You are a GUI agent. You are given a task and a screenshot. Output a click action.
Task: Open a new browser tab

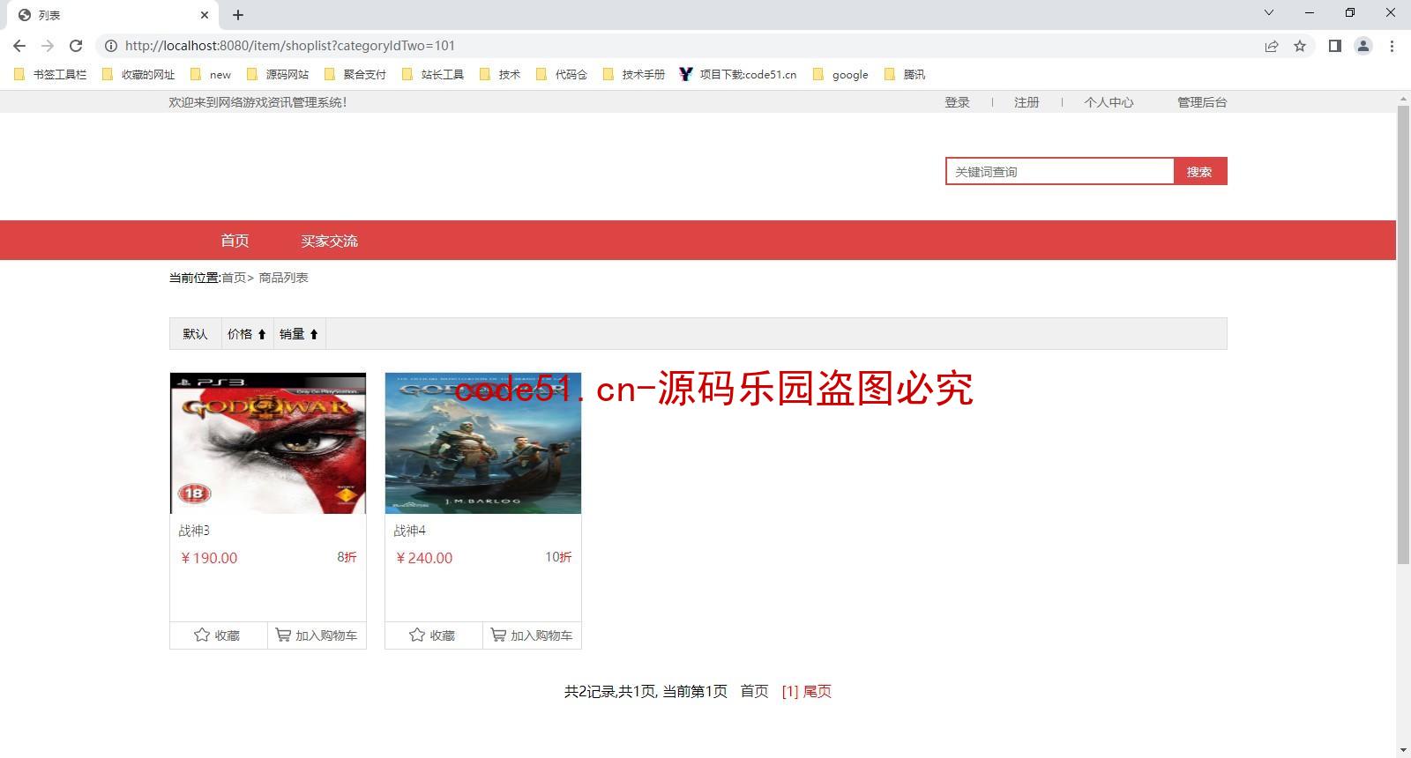click(x=238, y=15)
